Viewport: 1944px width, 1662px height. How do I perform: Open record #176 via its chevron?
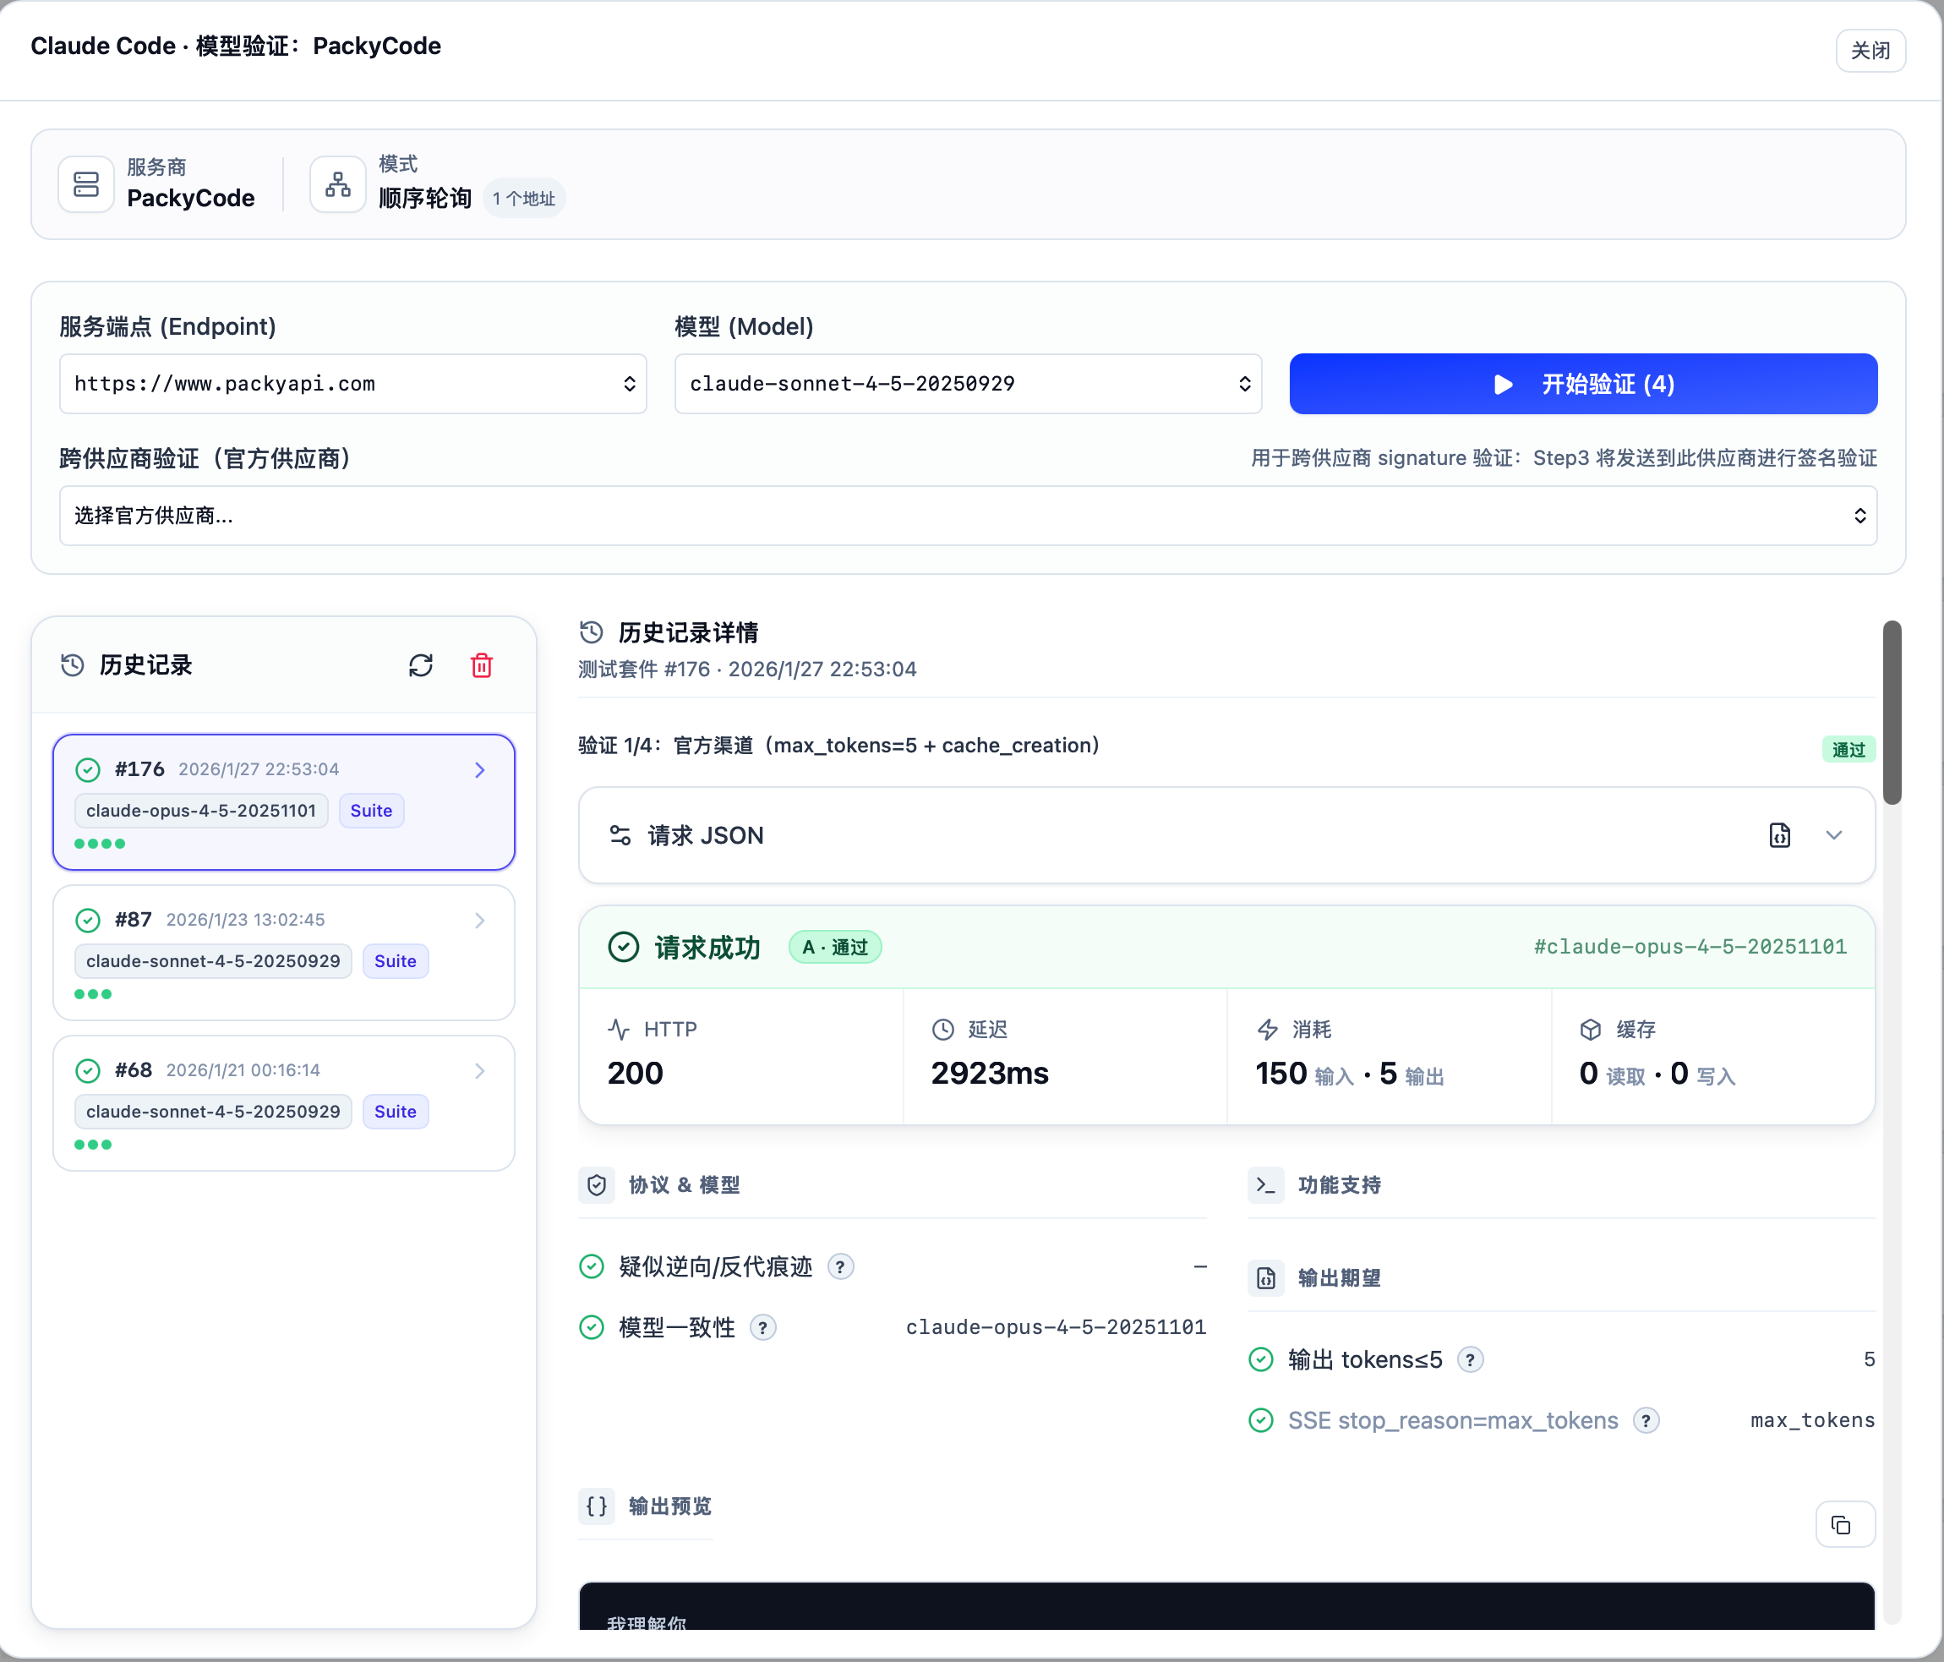[480, 769]
